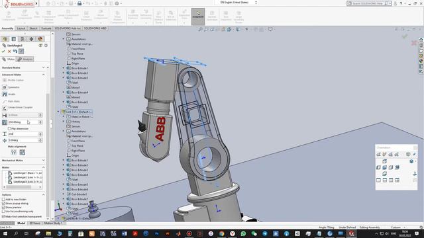Open the Evaluate ribbon tab
This screenshot has height=238, width=424.
pyautogui.click(x=46, y=28)
